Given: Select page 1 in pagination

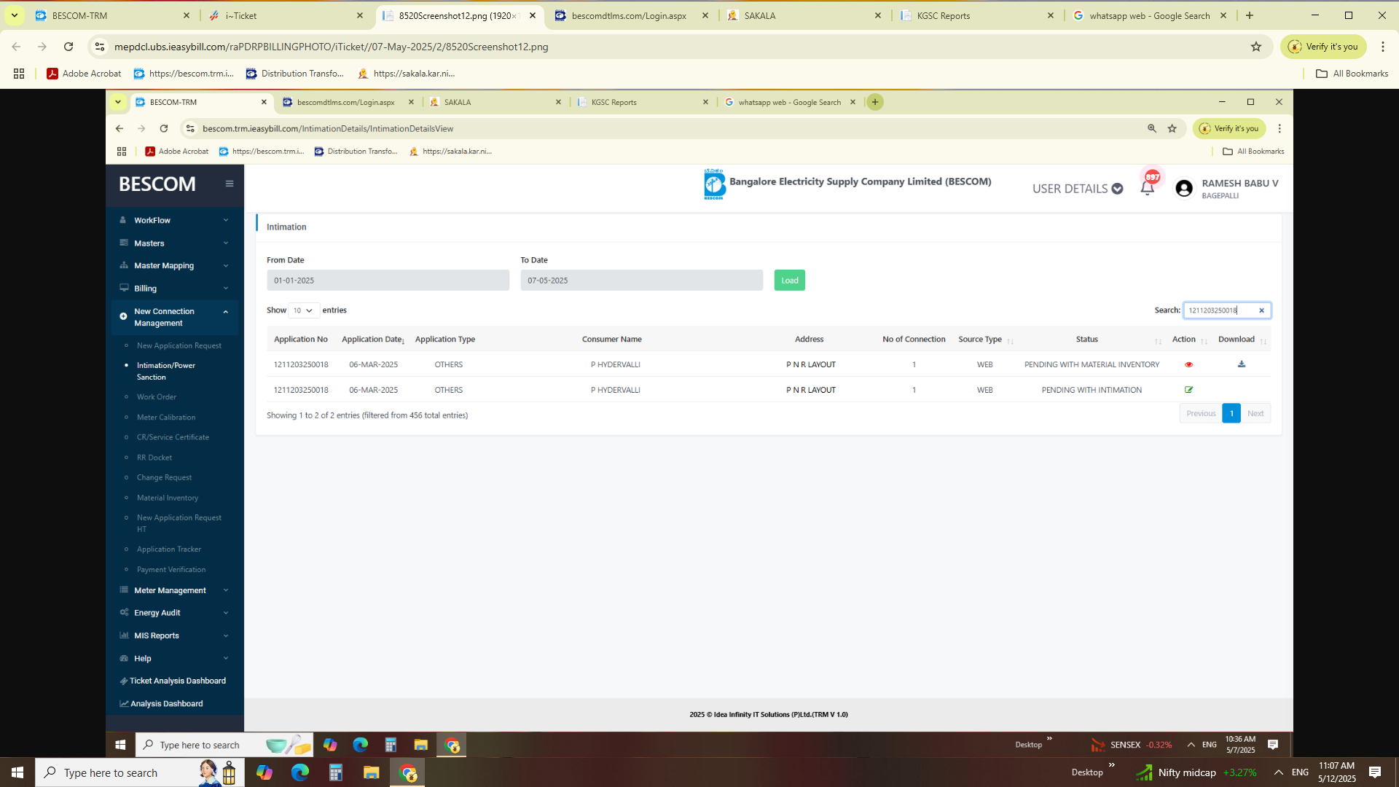Looking at the screenshot, I should coord(1231,413).
